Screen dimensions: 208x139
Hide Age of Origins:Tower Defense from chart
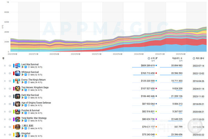[x=10, y=104]
